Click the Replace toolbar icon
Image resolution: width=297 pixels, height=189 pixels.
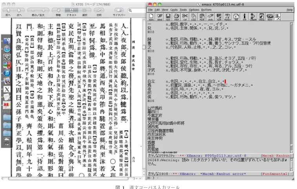click(x=228, y=17)
